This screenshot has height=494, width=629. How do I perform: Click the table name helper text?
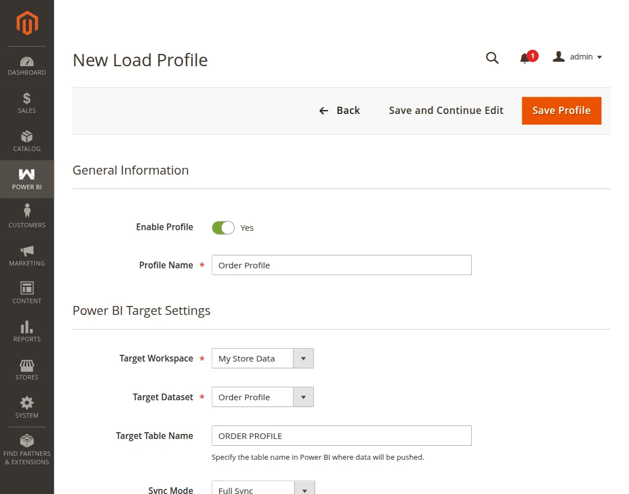(318, 457)
